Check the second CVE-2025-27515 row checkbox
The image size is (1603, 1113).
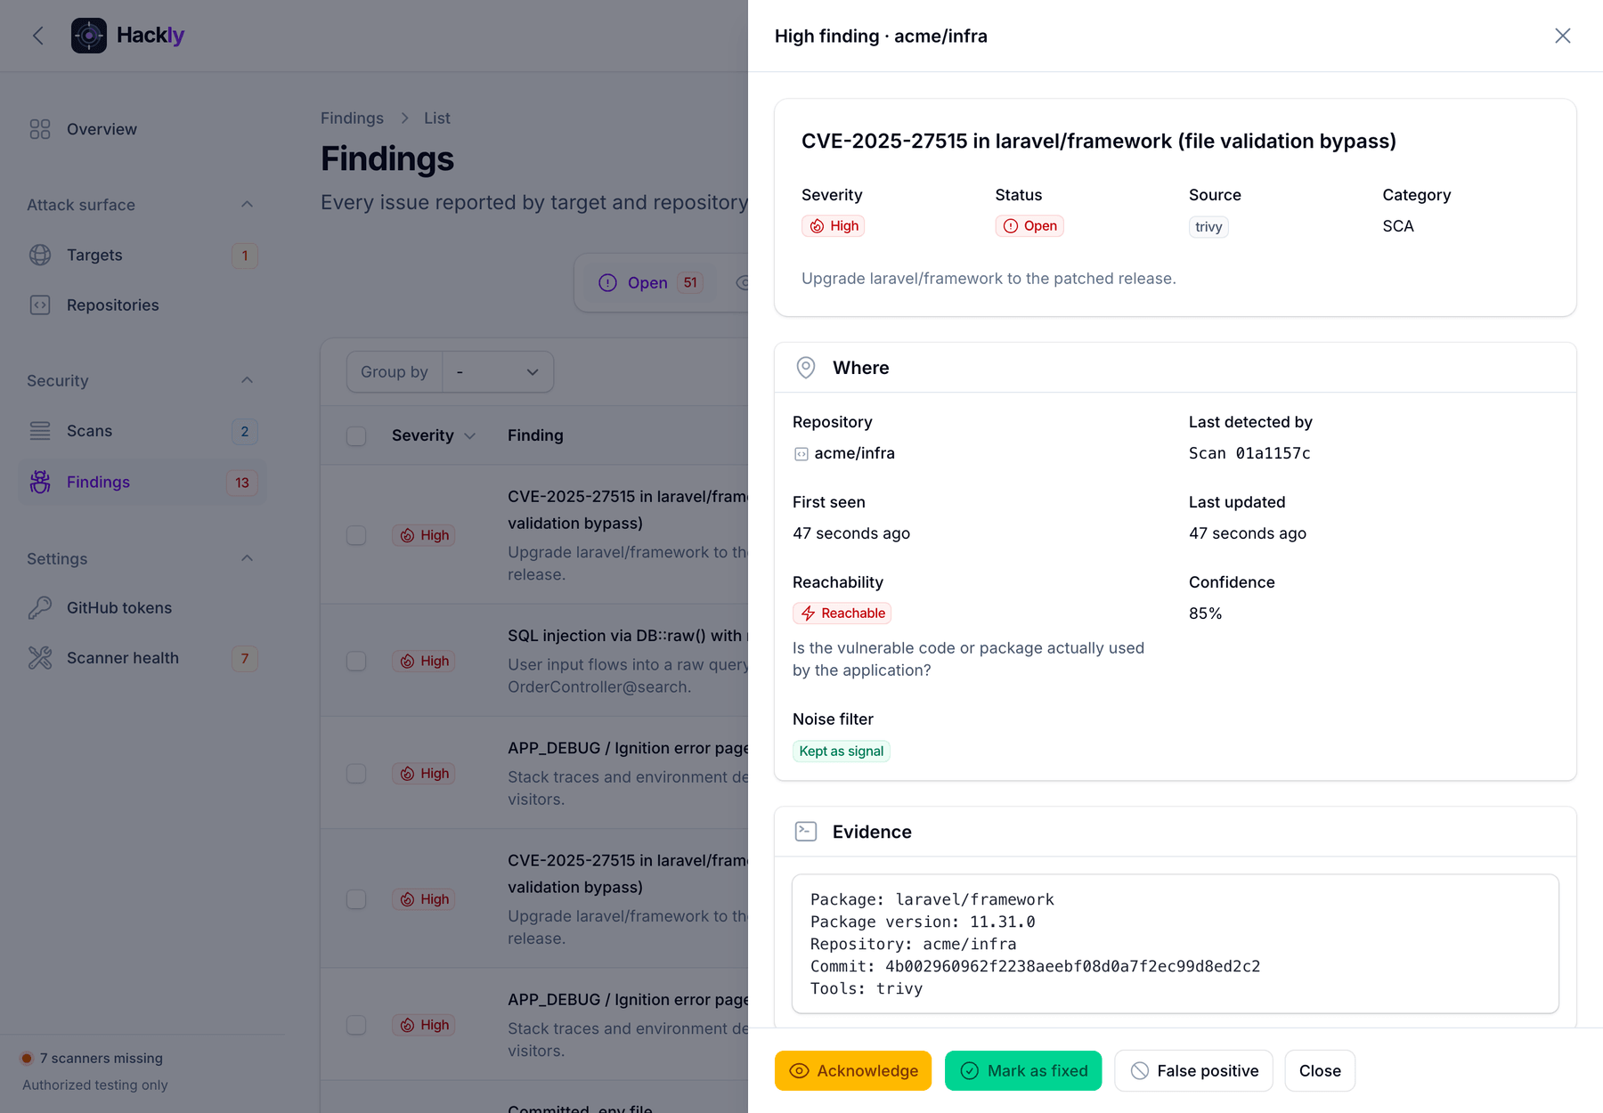pyautogui.click(x=356, y=899)
